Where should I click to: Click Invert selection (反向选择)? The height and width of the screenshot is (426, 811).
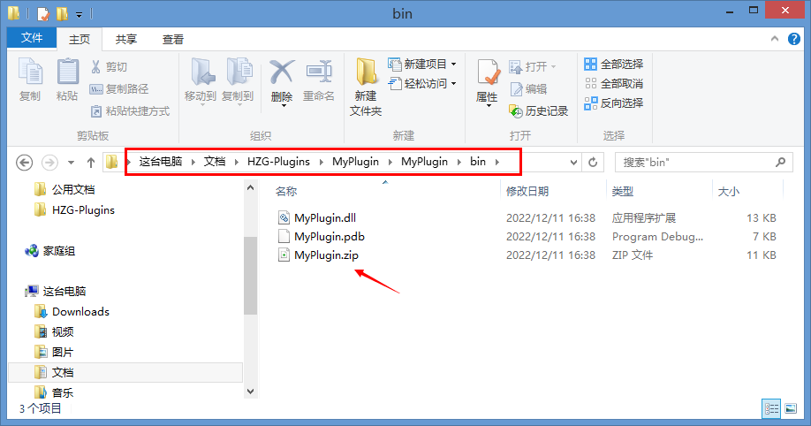[x=614, y=103]
